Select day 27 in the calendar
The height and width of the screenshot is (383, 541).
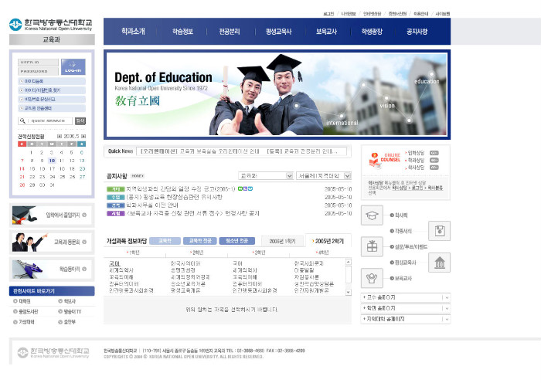[82, 177]
